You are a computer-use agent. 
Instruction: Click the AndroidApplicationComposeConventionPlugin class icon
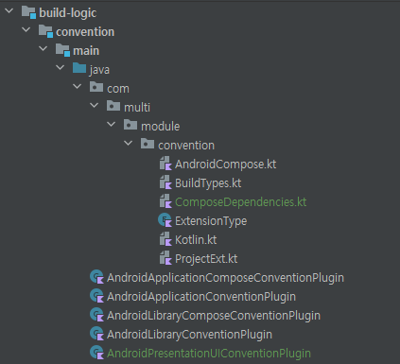96,277
